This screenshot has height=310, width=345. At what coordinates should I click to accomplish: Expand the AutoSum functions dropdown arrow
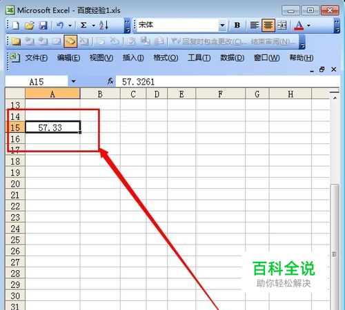coord(93,25)
